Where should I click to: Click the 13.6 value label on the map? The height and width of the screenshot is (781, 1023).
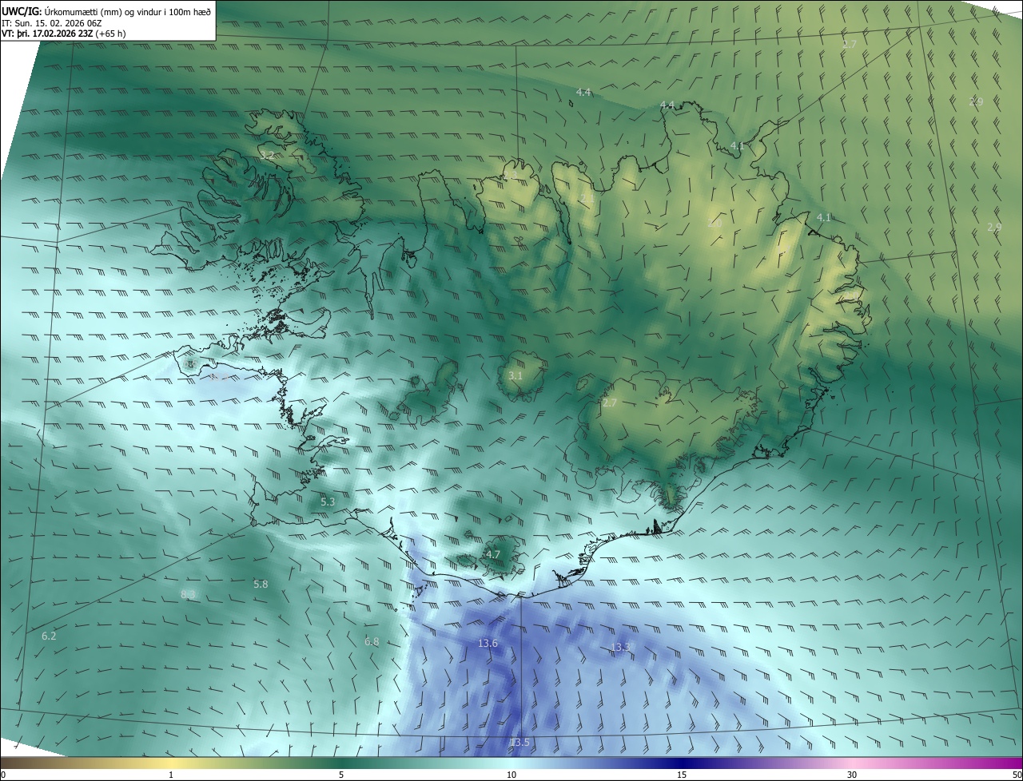[x=488, y=643]
